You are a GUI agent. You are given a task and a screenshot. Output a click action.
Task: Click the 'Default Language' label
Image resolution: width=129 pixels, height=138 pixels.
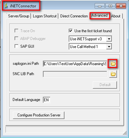coord(26,100)
